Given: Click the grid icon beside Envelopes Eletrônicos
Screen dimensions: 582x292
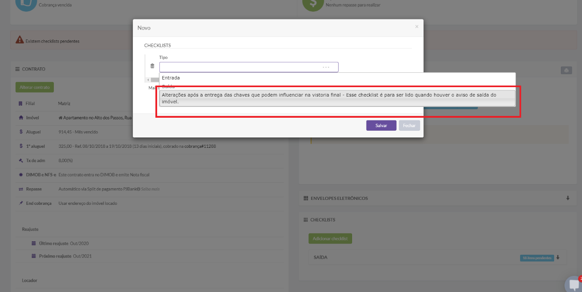Looking at the screenshot, I should 306,198.
